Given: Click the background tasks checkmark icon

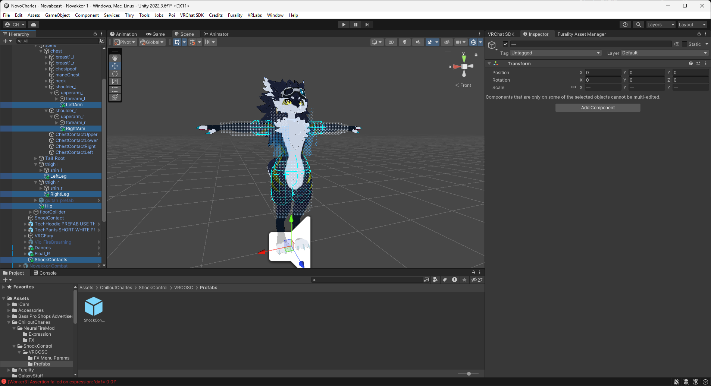Looking at the screenshot, I should tap(705, 382).
